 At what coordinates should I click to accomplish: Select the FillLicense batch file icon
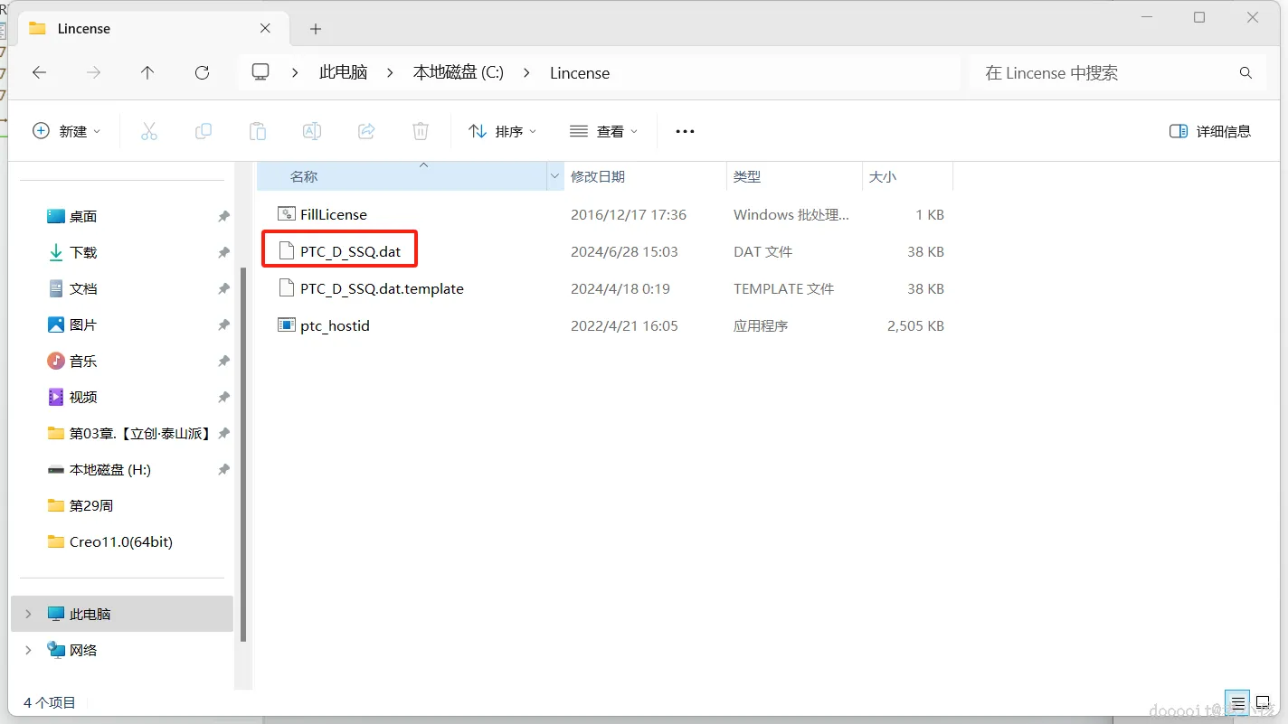click(287, 214)
